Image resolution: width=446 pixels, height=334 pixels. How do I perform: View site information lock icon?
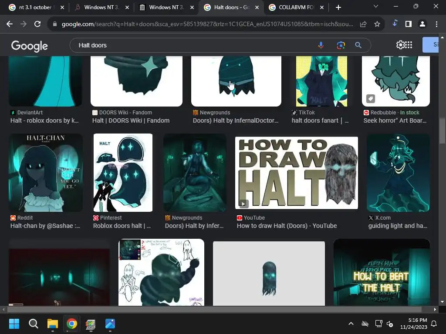pos(55,24)
